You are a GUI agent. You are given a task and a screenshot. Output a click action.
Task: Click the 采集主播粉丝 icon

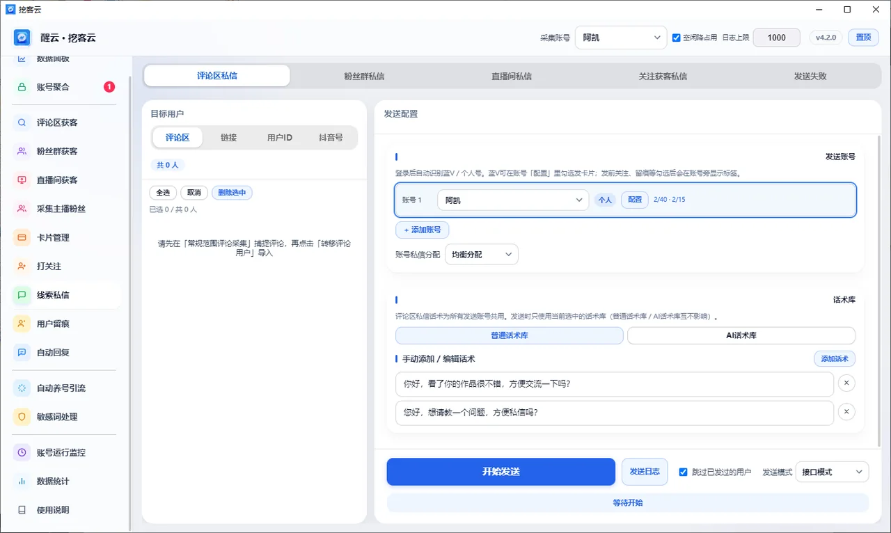coord(22,209)
